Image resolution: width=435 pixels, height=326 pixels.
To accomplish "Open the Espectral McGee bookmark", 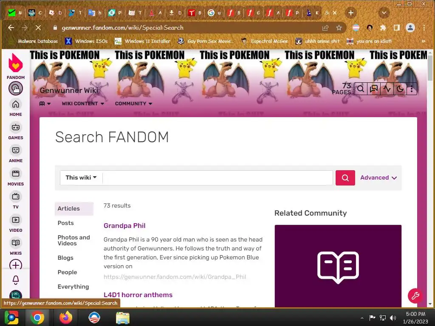I will 264,41.
